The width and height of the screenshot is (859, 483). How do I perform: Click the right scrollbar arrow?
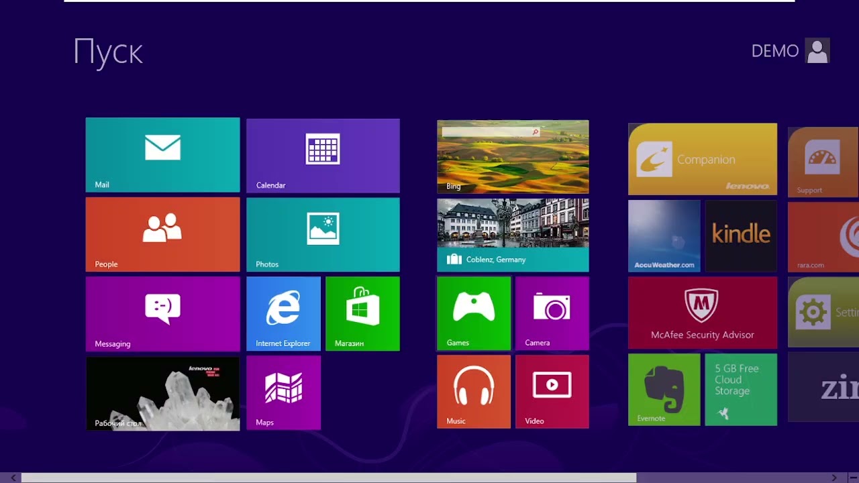pos(834,478)
